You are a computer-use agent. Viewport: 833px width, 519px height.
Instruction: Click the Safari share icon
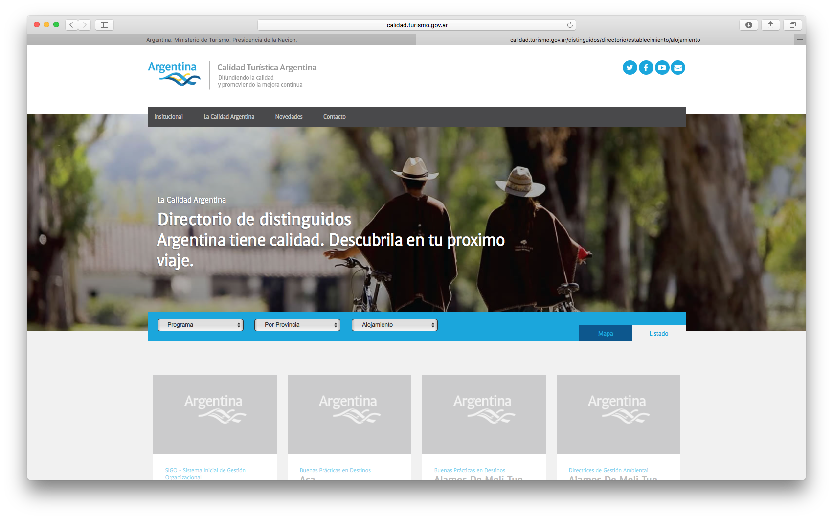point(770,25)
